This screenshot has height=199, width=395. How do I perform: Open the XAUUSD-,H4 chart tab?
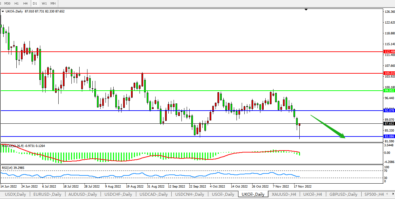click(x=284, y=194)
